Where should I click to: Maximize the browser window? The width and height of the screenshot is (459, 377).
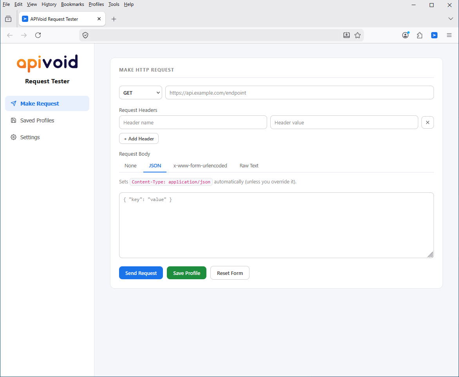pos(432,5)
